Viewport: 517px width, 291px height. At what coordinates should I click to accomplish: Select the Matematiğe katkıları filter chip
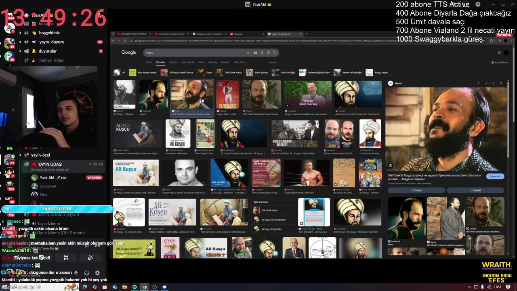[x=315, y=72]
